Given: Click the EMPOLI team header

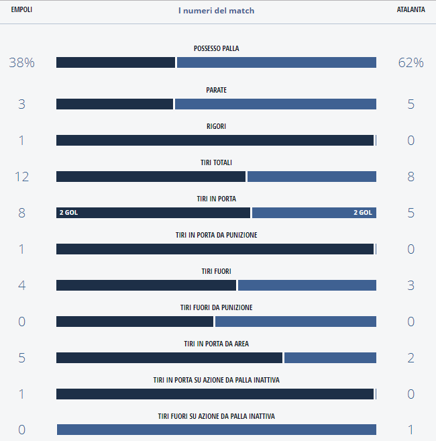Looking at the screenshot, I should (21, 10).
